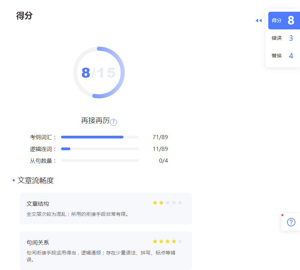Viewport: 300px width, 270px height.
Task: Click the 全文层次较为混乱 description text
Action: 77,214
